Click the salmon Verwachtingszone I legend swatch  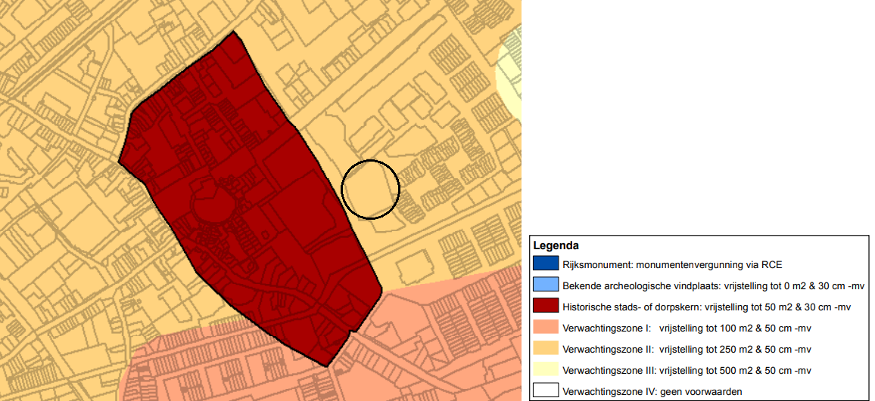[x=545, y=328]
